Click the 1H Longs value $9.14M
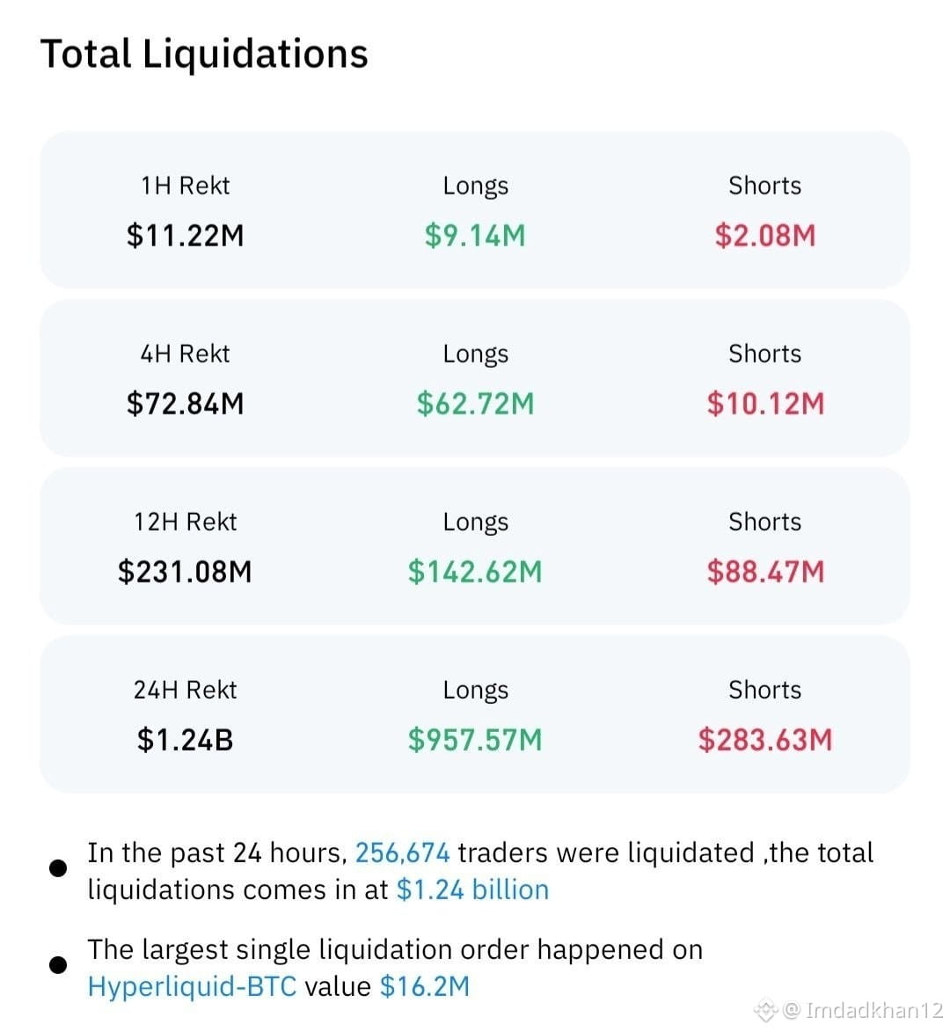Viewport: 950px width, 1032px height. pos(475,236)
